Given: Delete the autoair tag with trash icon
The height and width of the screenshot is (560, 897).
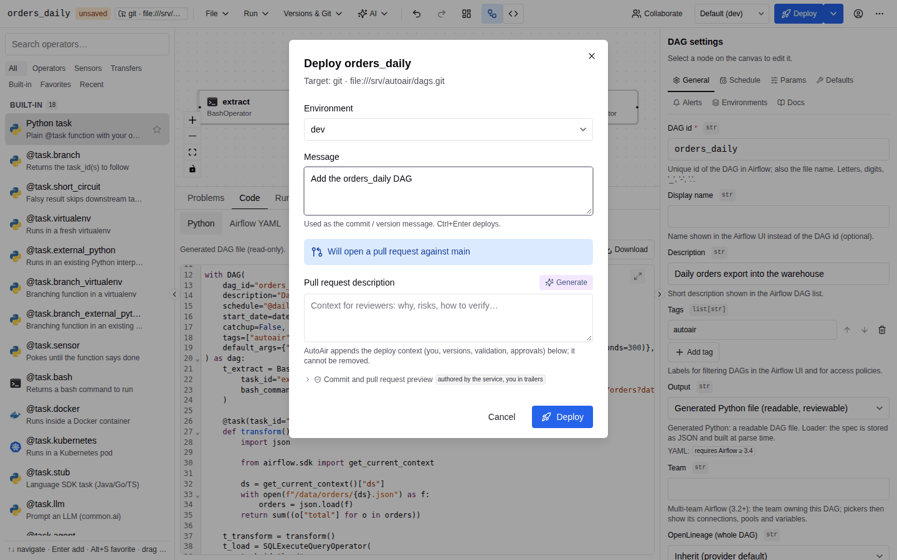Looking at the screenshot, I should [882, 330].
